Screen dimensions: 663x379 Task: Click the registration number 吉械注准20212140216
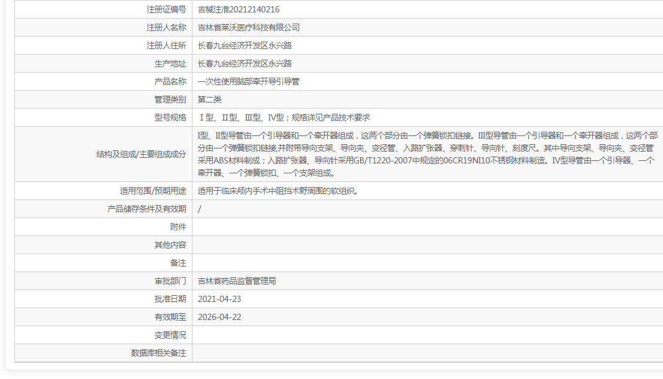243,9
